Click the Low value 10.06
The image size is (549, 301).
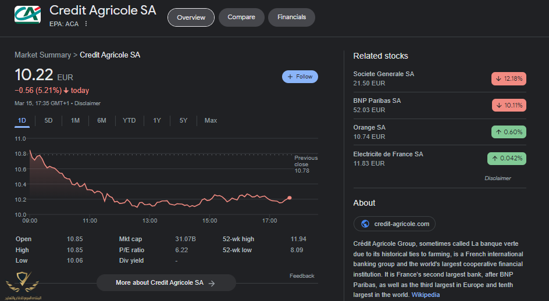click(75, 261)
